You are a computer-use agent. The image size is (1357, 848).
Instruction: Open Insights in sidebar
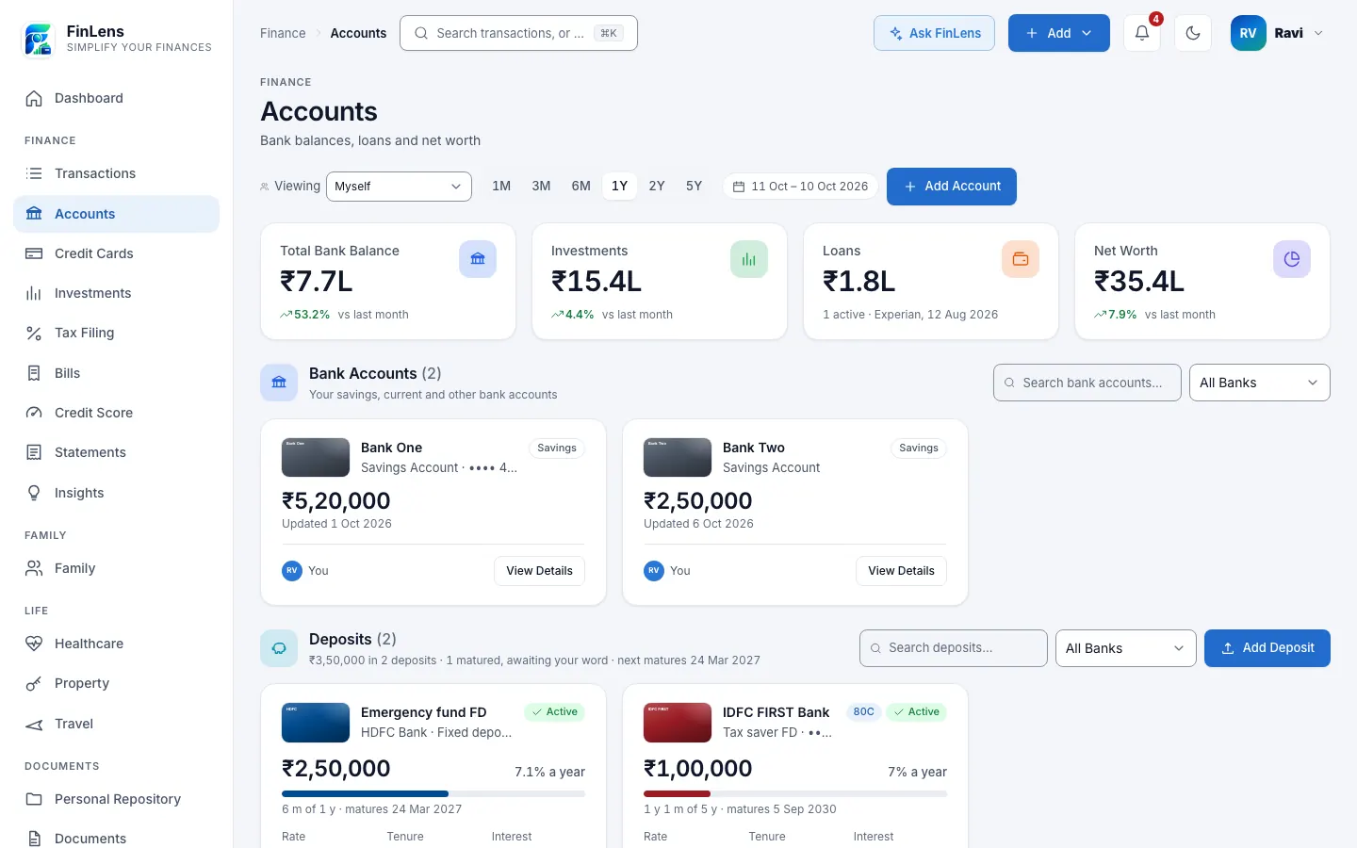(117, 493)
